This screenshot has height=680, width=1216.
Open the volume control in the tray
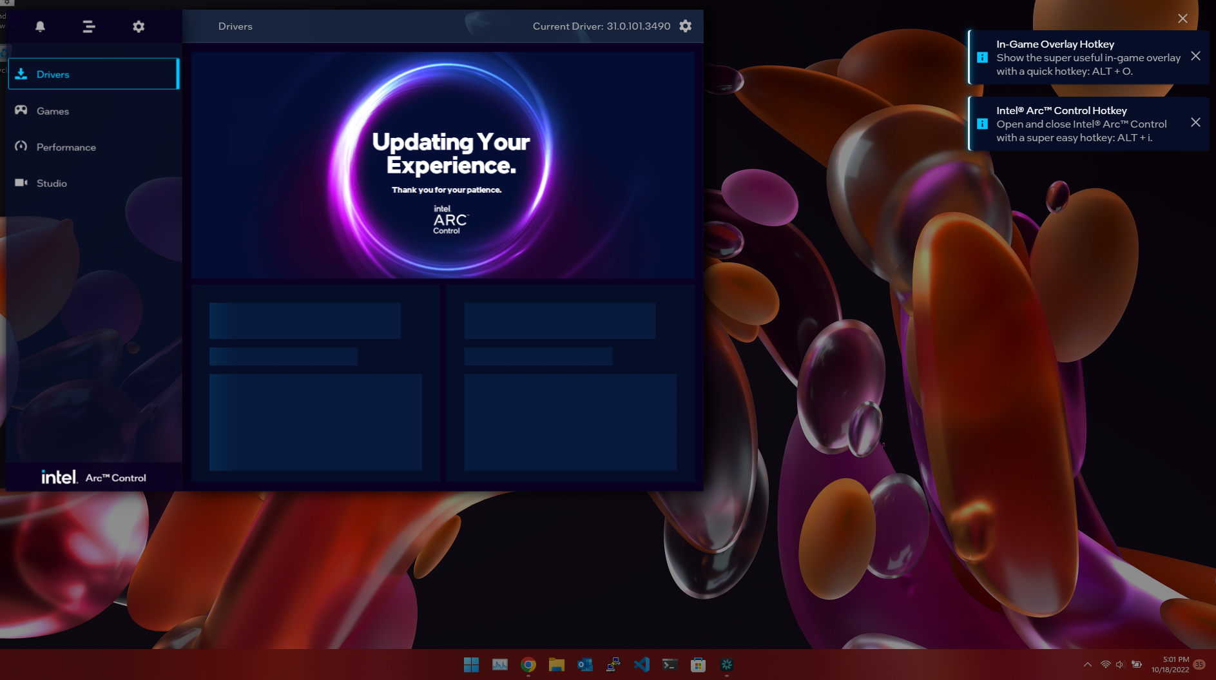[1120, 665]
